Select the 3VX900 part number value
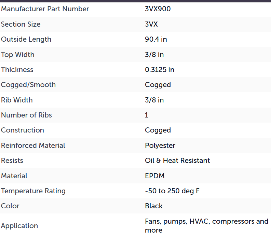Image resolution: width=271 pixels, height=236 pixels. point(158,9)
